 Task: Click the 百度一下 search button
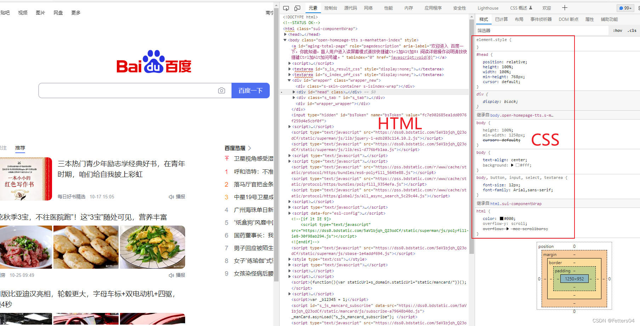click(251, 91)
